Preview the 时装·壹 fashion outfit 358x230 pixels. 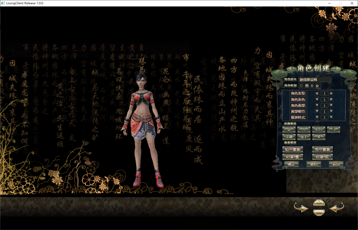coord(293,157)
